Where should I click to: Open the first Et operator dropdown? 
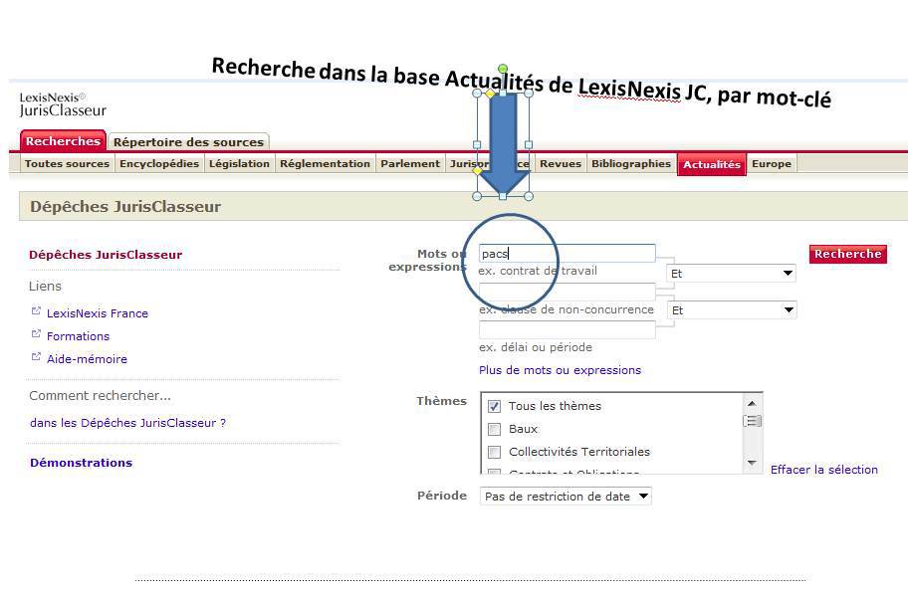click(x=732, y=273)
